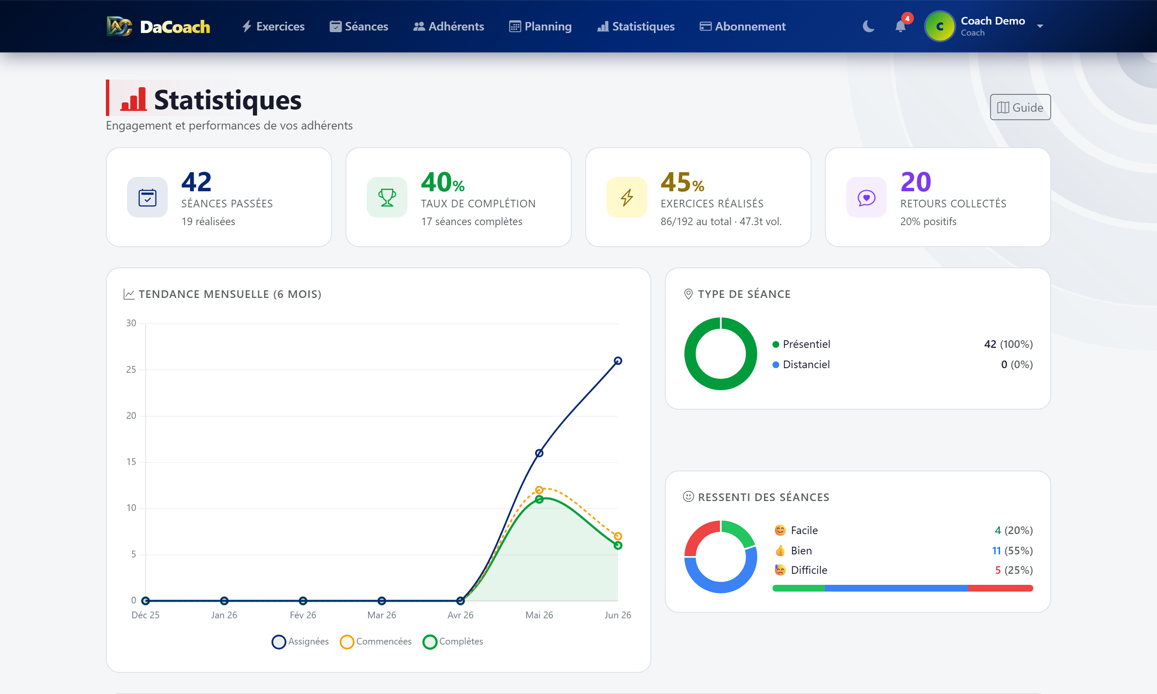Click the '42' Séances passées value
The image size is (1157, 694).
[197, 182]
